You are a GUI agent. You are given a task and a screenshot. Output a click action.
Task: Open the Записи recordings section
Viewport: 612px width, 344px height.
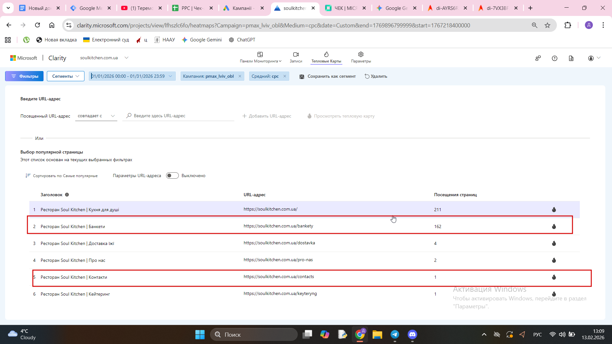296,57
